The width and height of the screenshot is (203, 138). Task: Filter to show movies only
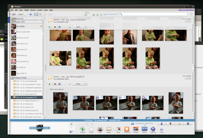pyautogui.click(x=97, y=15)
